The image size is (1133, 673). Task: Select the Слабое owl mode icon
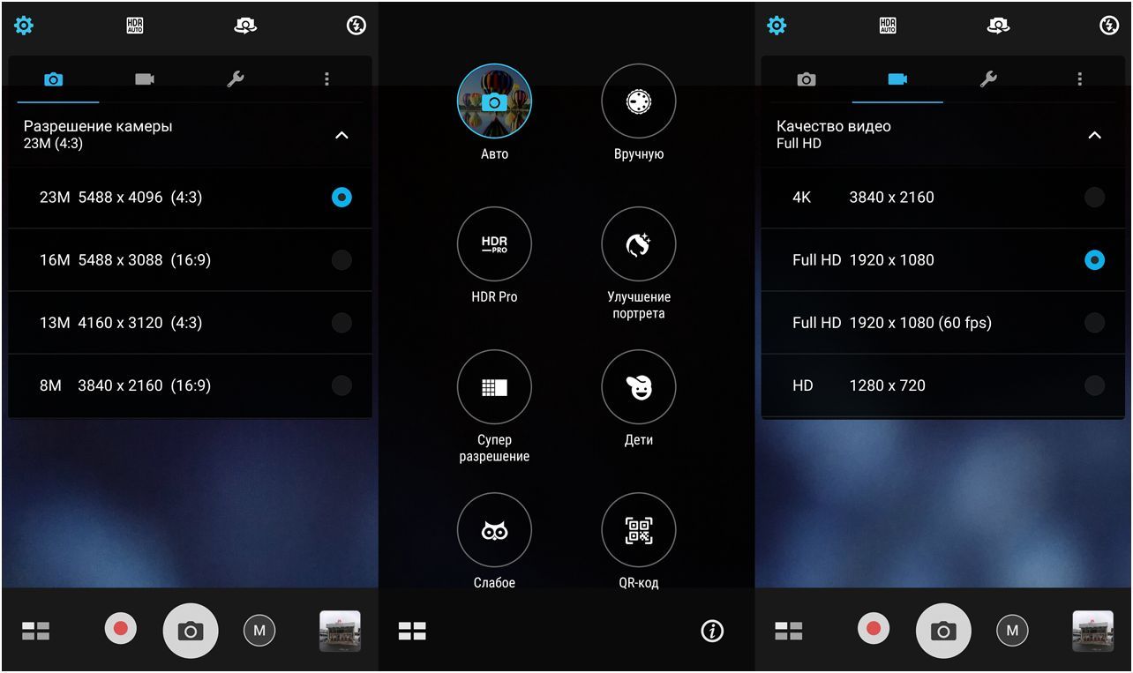tap(494, 530)
